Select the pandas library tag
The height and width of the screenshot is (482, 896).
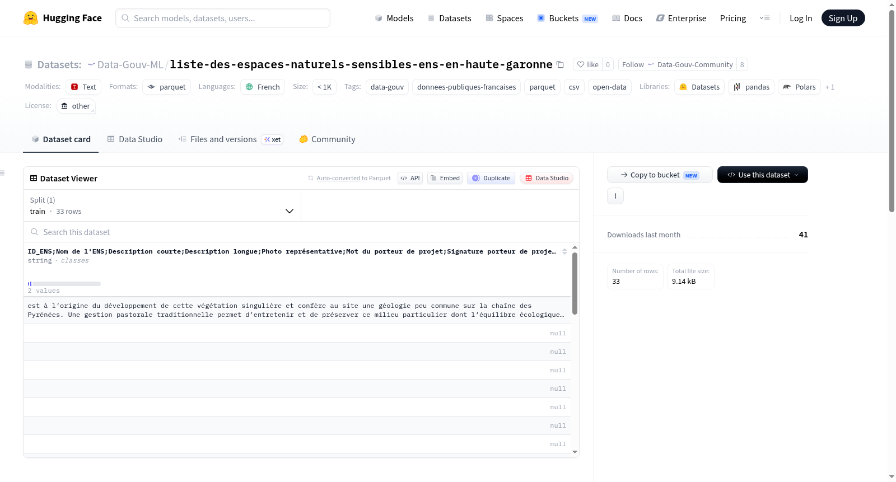coord(752,87)
